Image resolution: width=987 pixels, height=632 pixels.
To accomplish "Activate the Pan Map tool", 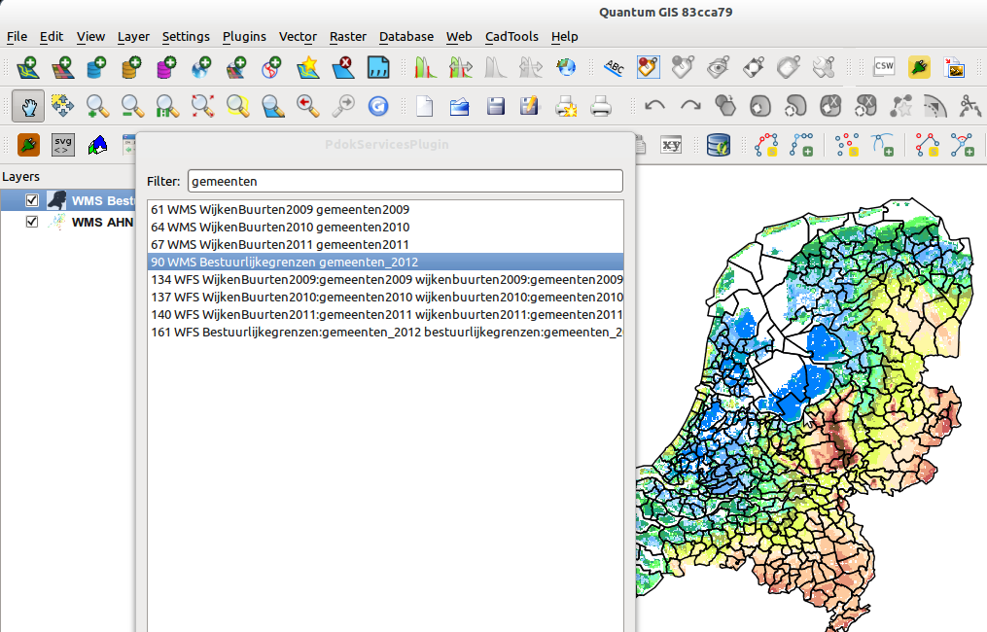I will click(28, 106).
